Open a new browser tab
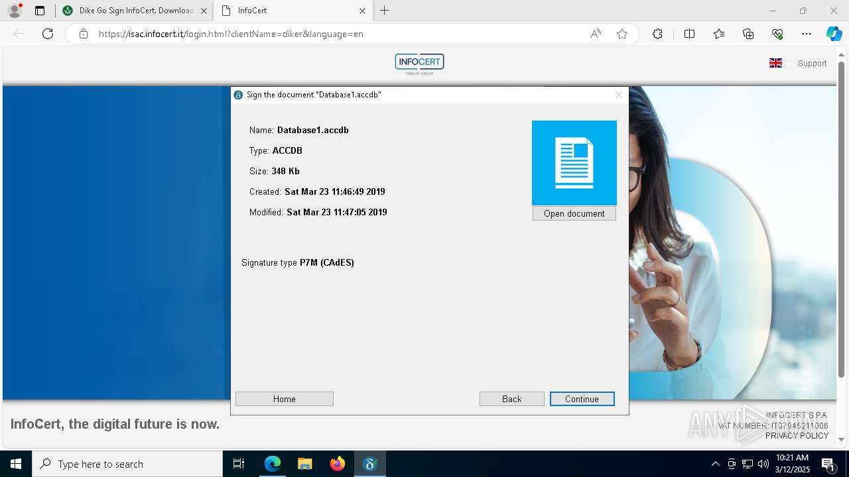The width and height of the screenshot is (849, 477). point(385,11)
